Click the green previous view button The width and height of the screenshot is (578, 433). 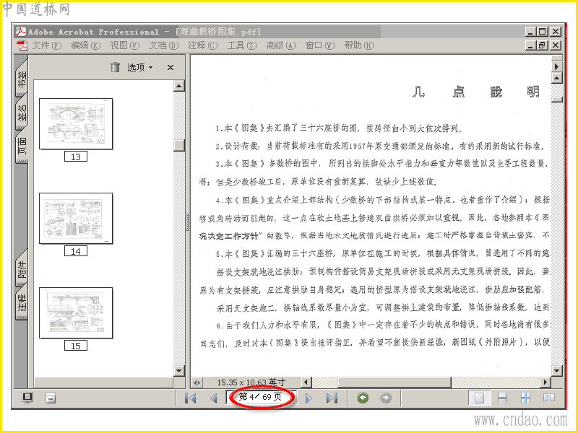click(x=363, y=398)
